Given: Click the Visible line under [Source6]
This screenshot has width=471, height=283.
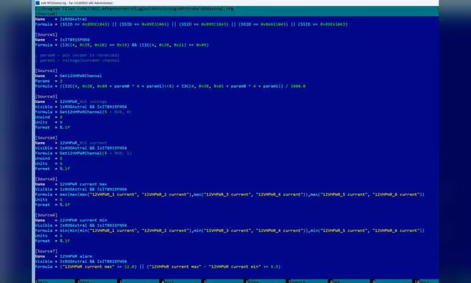Looking at the screenshot, I should 81,226.
